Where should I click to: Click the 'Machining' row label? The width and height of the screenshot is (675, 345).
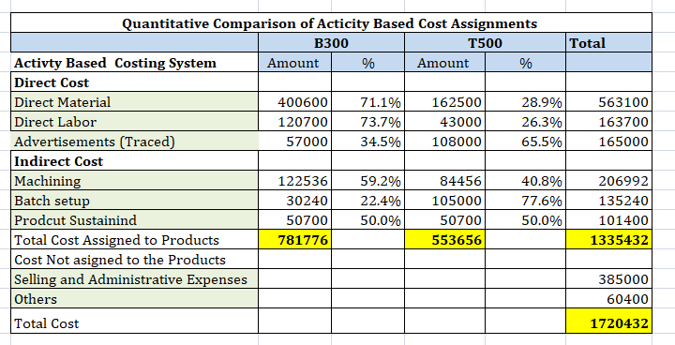134,181
